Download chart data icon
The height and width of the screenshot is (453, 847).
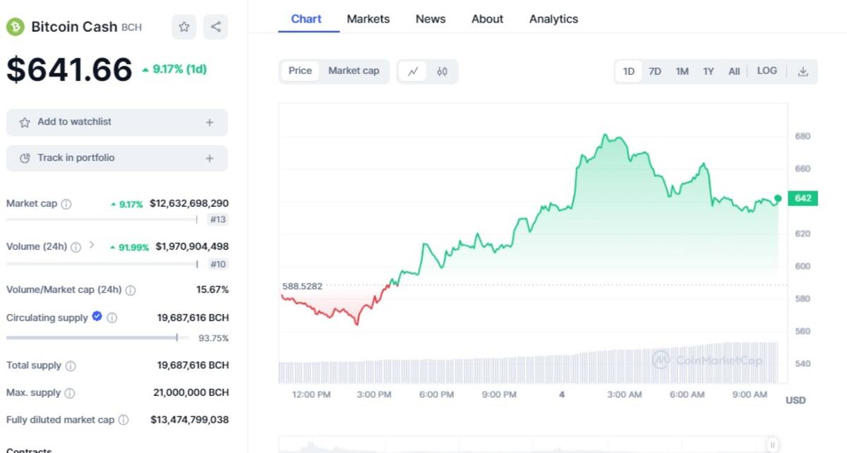pos(803,71)
